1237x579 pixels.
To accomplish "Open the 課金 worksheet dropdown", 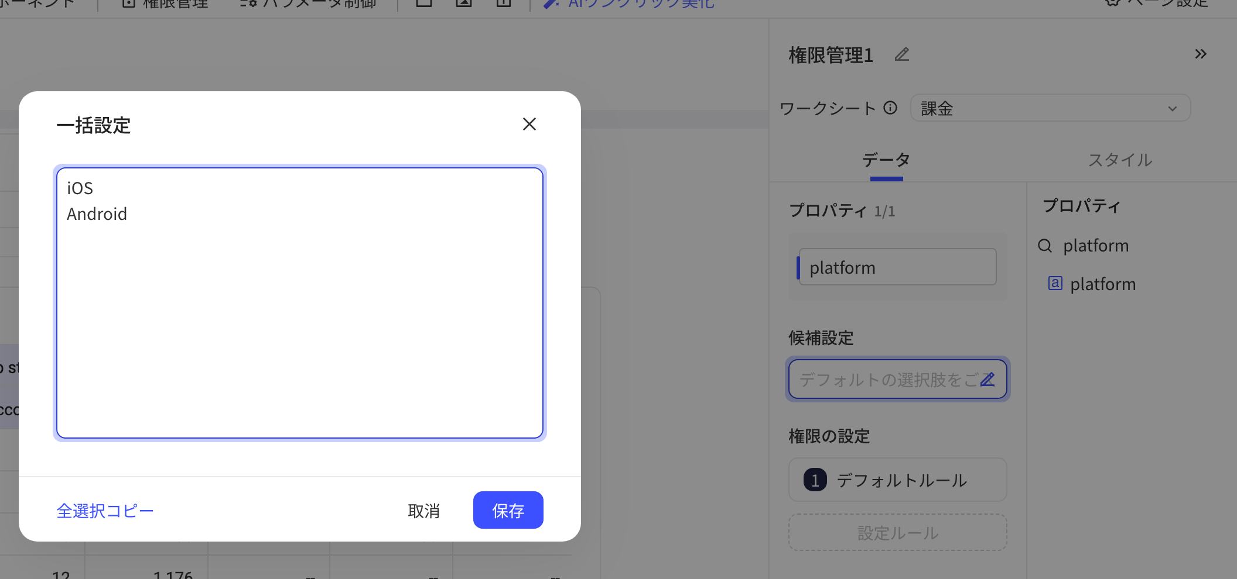I will click(1050, 108).
